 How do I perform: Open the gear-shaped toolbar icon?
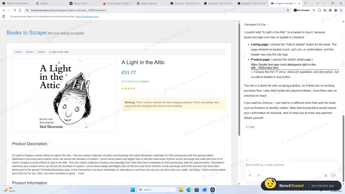(330, 10)
